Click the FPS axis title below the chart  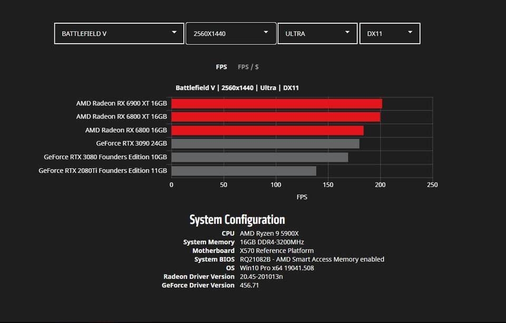302,197
